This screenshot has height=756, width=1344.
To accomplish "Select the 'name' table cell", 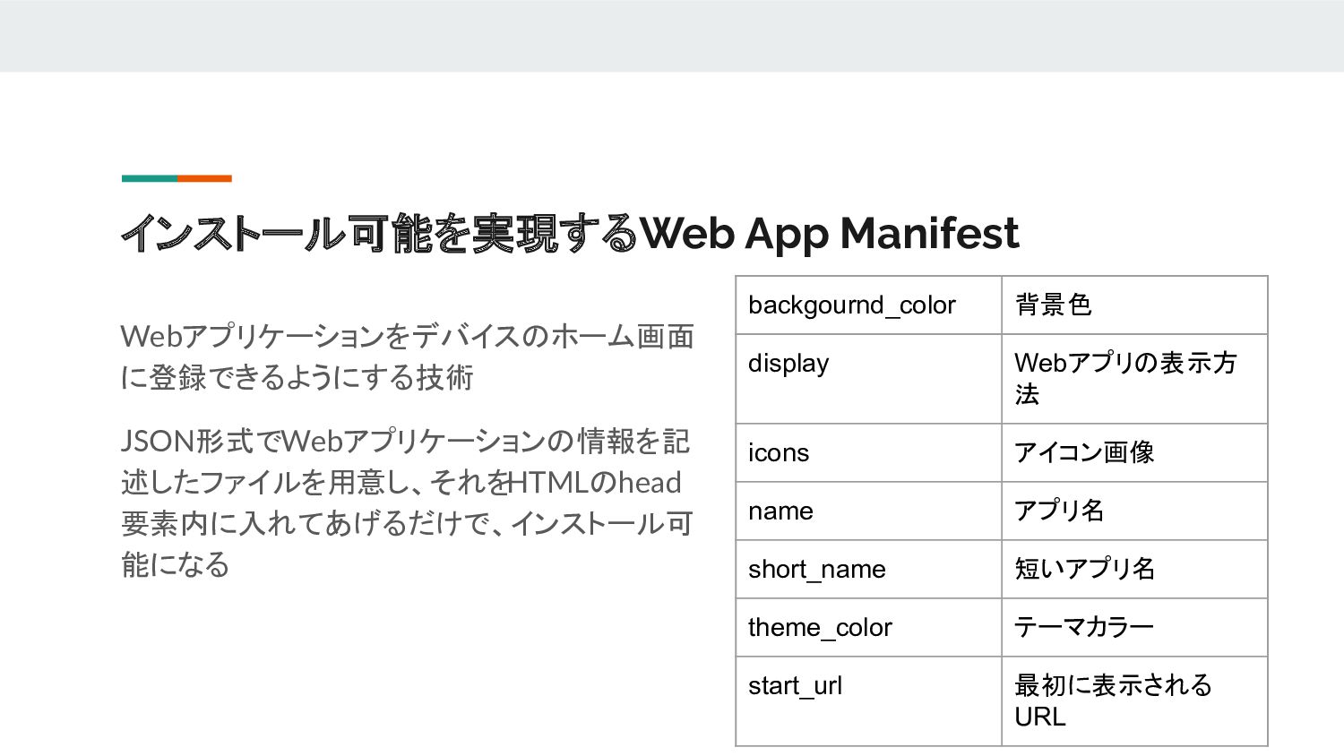I will click(868, 511).
